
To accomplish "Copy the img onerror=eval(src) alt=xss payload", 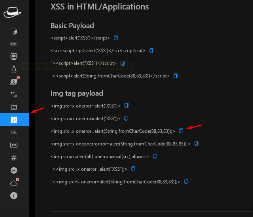I will [x=155, y=156].
